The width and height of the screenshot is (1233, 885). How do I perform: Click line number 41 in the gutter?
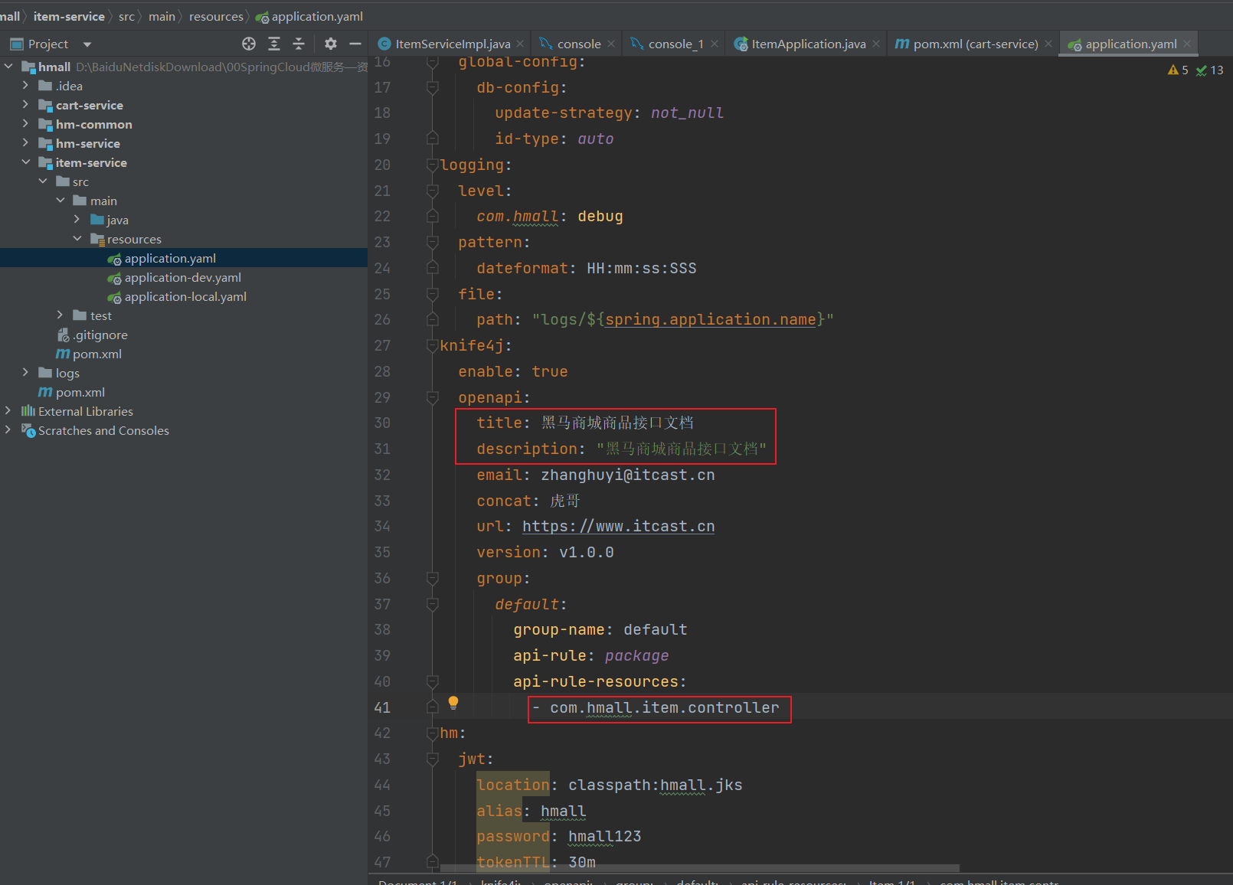[x=382, y=707]
